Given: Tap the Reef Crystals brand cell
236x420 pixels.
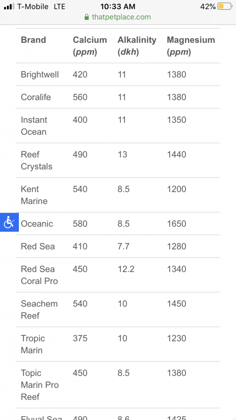Looking at the screenshot, I should 37,160.
